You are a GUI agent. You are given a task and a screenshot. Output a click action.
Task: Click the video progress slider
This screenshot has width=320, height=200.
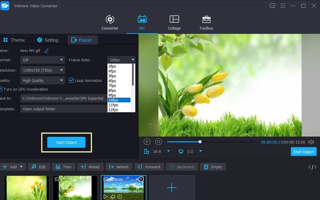[211, 142]
